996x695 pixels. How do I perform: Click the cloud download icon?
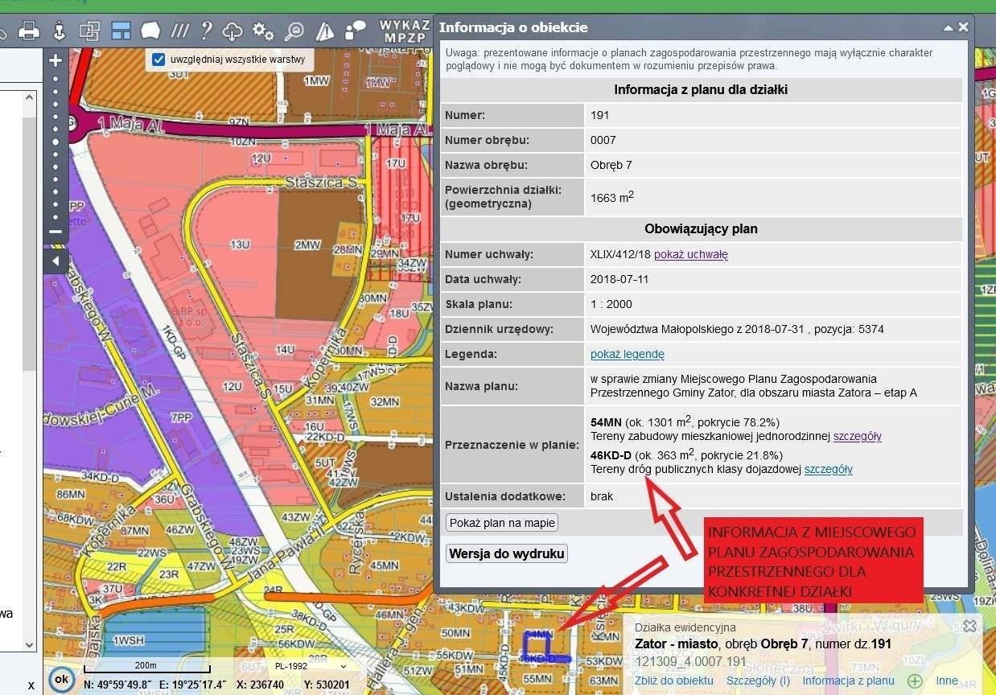tap(233, 31)
